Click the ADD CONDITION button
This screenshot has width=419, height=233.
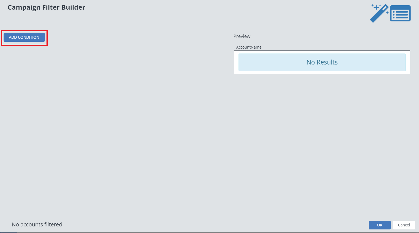[x=24, y=37]
